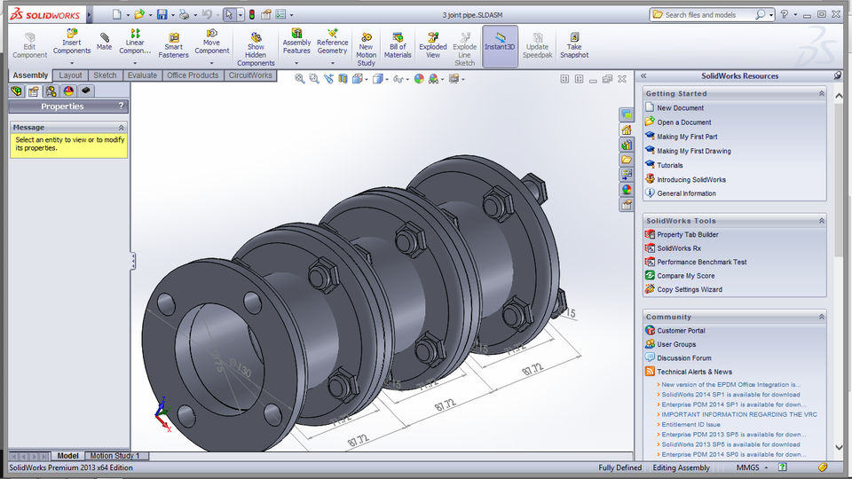Open FeatureManager design tree tab
The height and width of the screenshot is (479, 852).
(x=16, y=90)
